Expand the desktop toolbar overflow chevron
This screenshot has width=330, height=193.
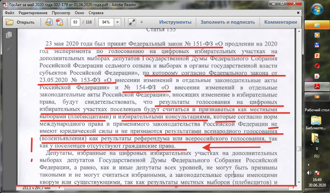pyautogui.click(x=317, y=149)
